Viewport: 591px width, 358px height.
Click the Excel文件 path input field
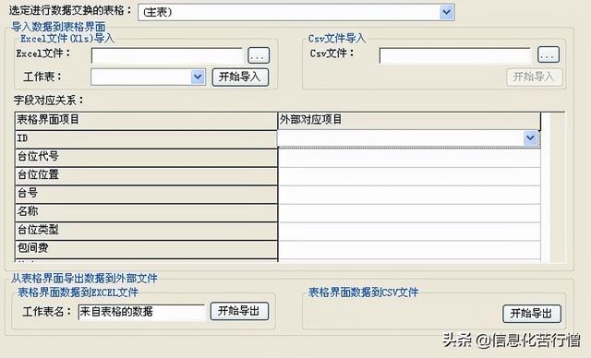[167, 55]
